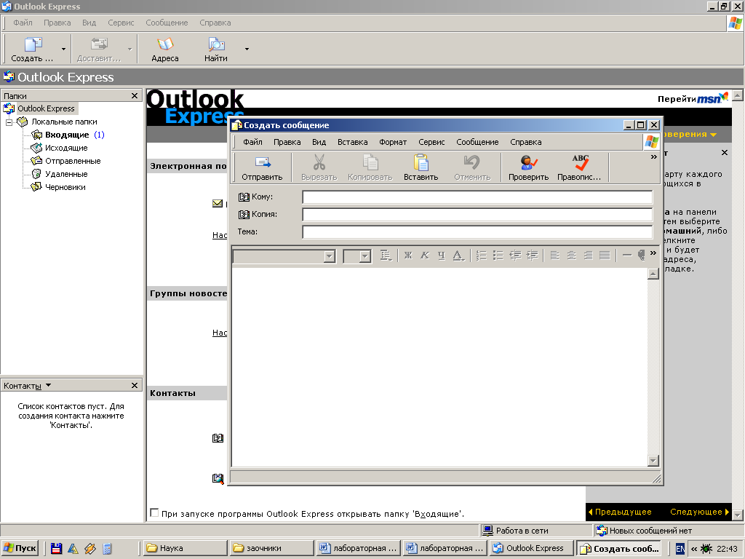The width and height of the screenshot is (745, 559).
Task: Click the align left formatting icon
Action: pos(554,255)
